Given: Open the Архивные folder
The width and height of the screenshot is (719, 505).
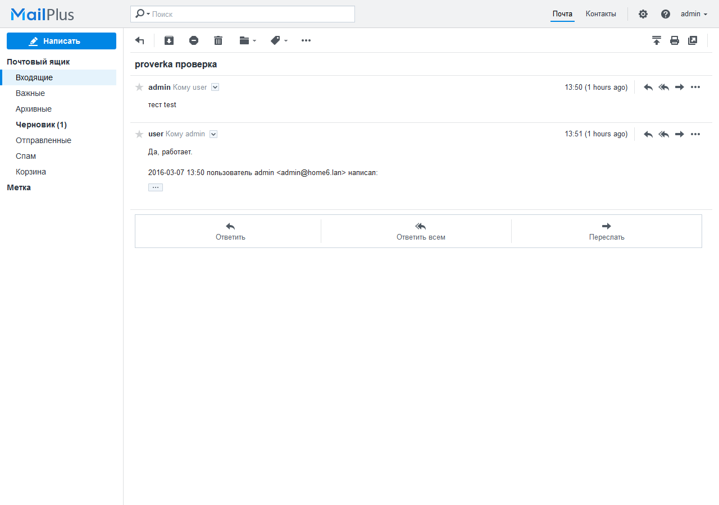Looking at the screenshot, I should [x=58, y=109].
